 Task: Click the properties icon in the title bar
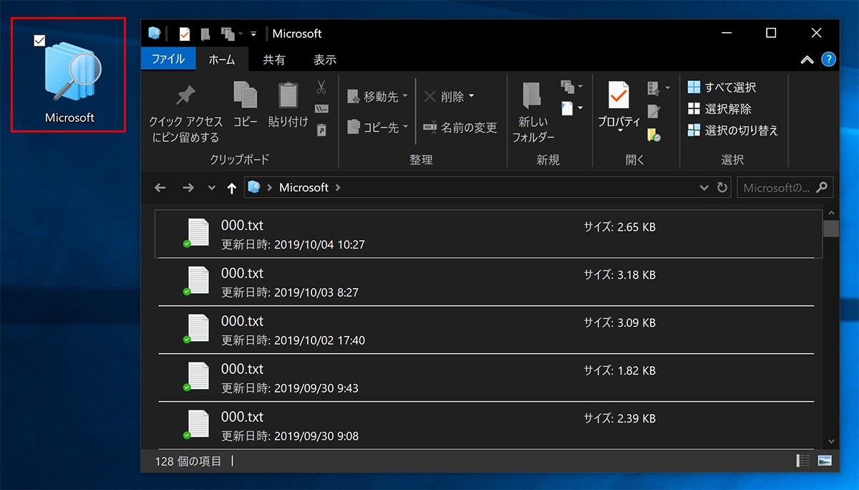(185, 34)
